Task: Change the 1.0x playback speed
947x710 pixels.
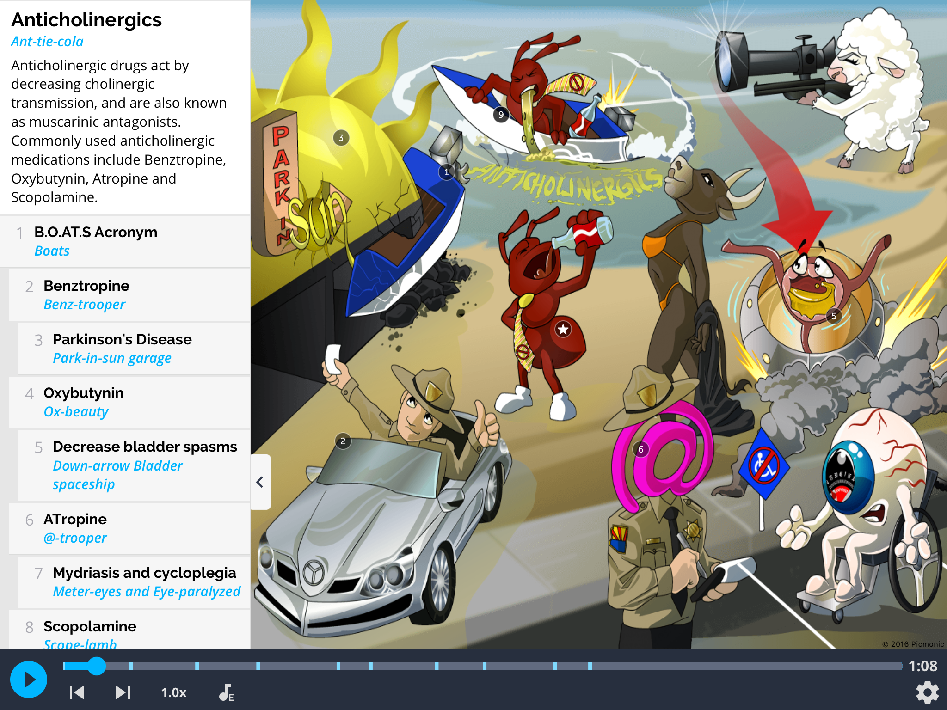Action: (173, 692)
